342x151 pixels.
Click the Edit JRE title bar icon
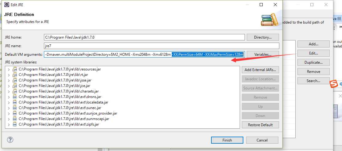click(6, 4)
